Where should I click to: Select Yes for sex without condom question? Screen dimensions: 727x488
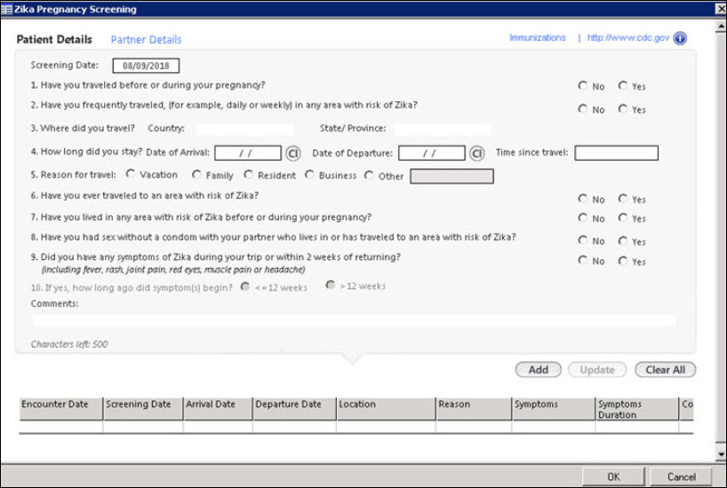(x=623, y=240)
